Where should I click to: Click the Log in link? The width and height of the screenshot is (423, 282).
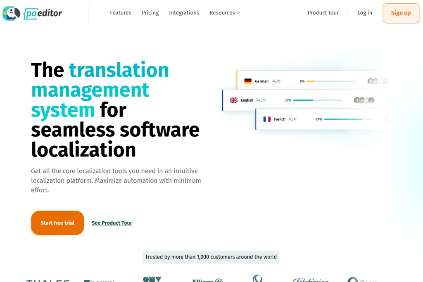pos(364,13)
